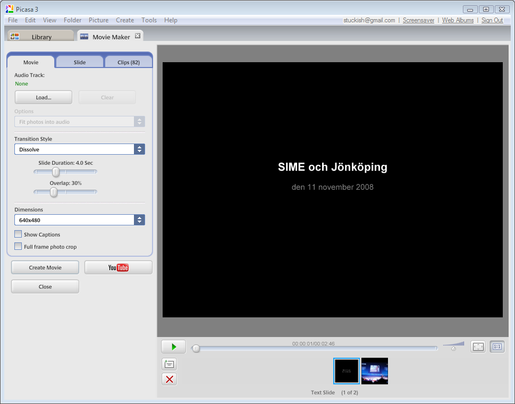Screen dimensions: 515x404
Task: Click the Slide Duration slider handle
Action: [56, 172]
